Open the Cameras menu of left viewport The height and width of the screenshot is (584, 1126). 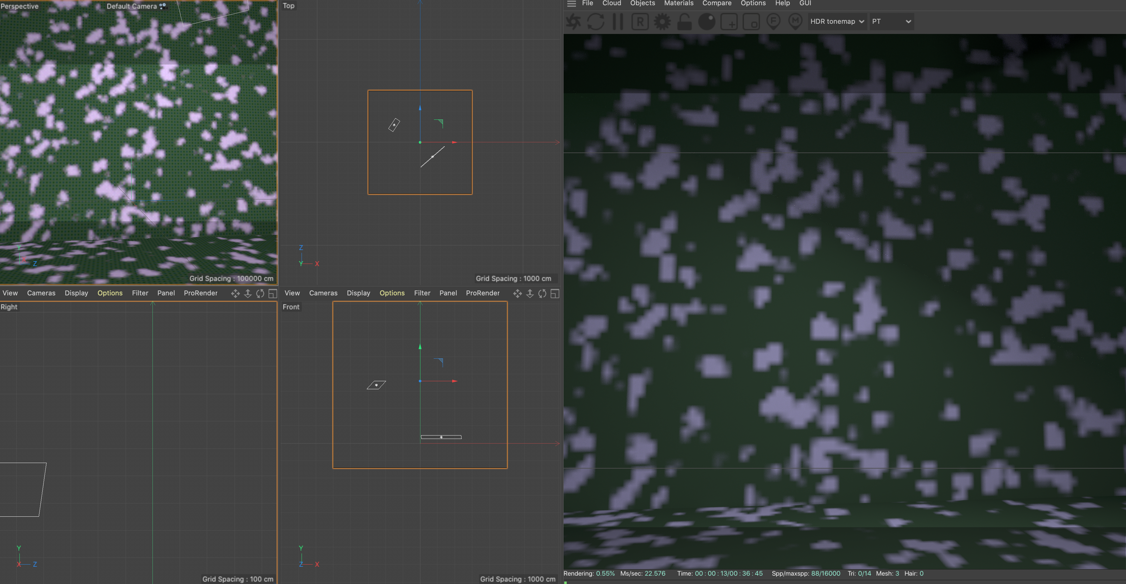[x=41, y=293]
